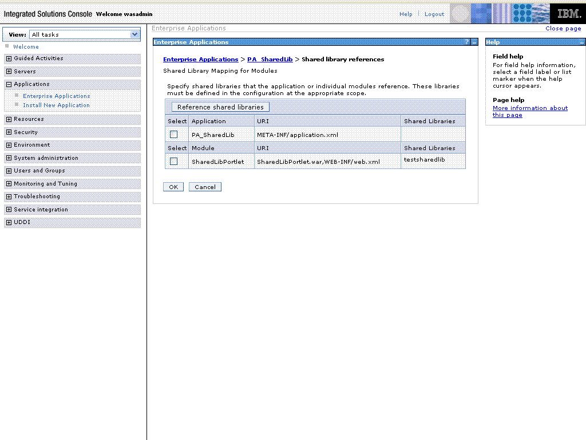Collapse the Applications section minus icon
This screenshot has width=586, height=440.
tap(9, 84)
